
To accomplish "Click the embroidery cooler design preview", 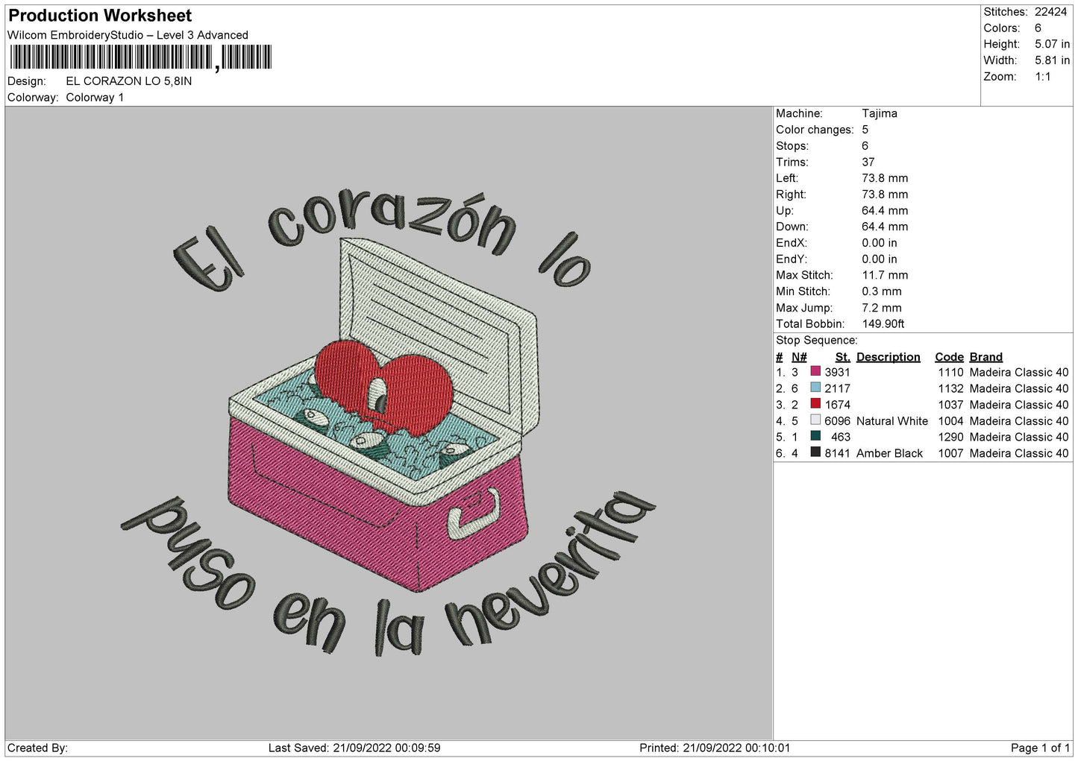I will [389, 422].
